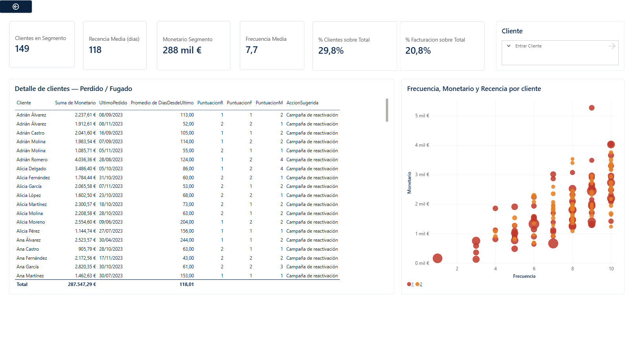Sort by PuntuacionF column header
634x357 pixels.
(x=239, y=103)
